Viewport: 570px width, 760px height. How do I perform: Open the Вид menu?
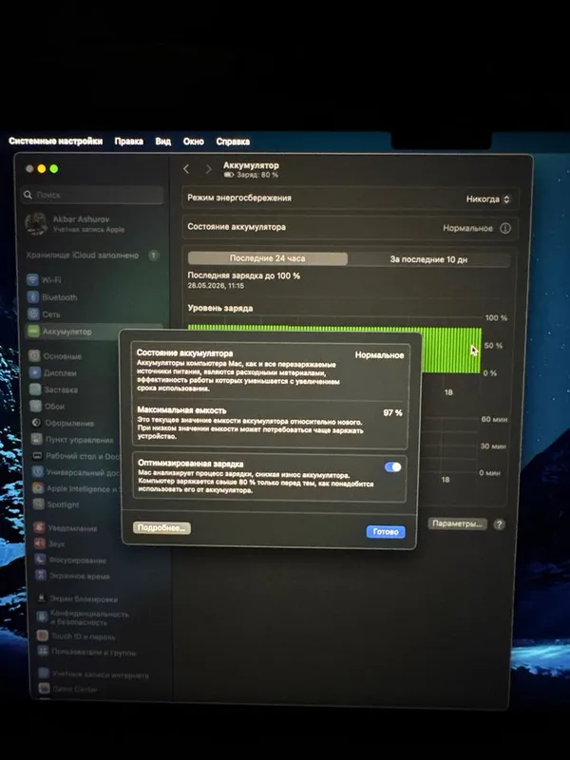point(162,141)
